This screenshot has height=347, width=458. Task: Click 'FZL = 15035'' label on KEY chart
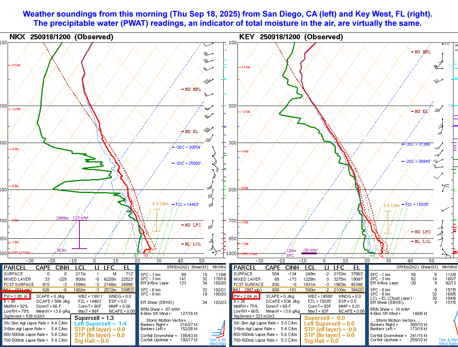417,205
